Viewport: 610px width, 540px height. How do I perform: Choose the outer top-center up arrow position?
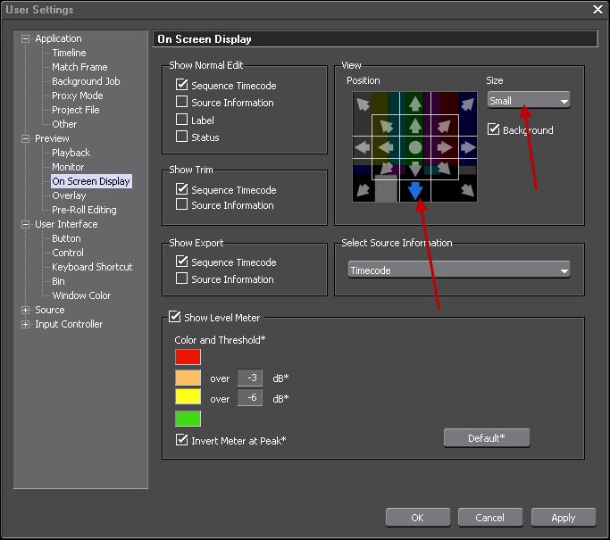click(x=415, y=103)
